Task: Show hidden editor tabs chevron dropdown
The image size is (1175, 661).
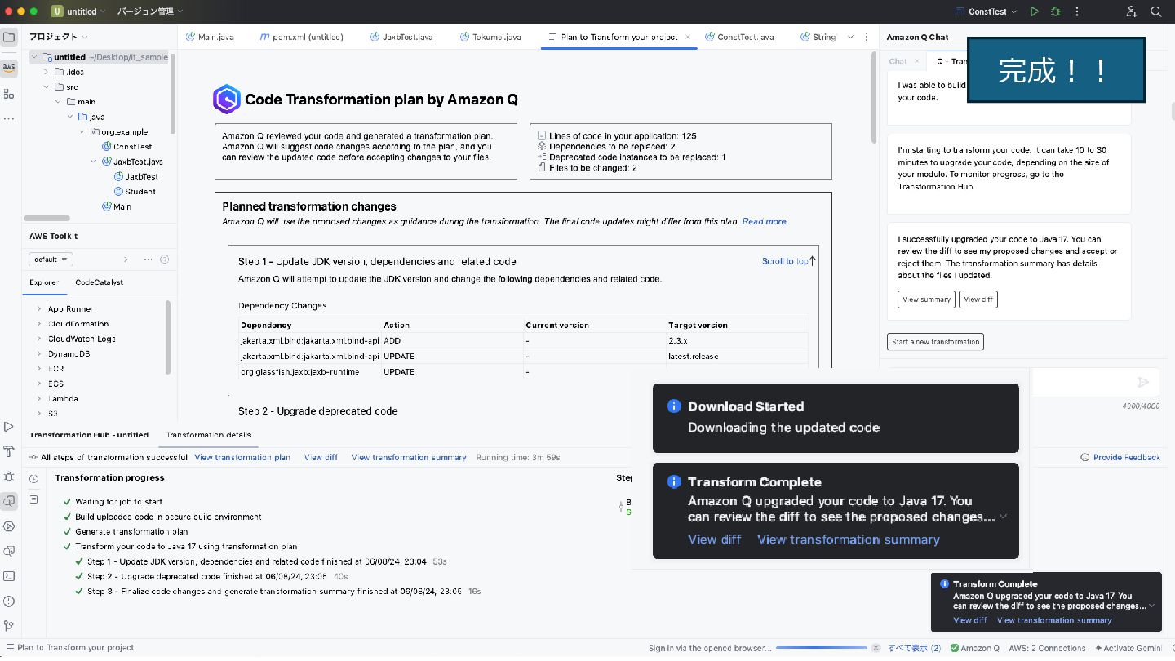Action: 851,37
